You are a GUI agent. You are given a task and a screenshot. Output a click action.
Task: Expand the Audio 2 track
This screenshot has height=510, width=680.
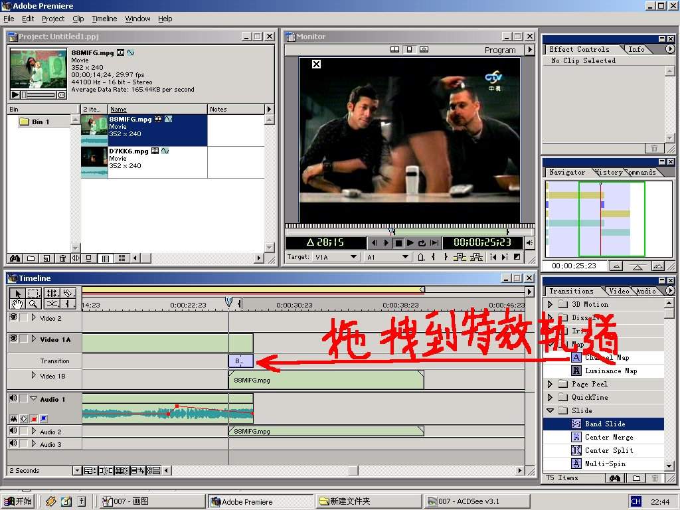[x=34, y=430]
